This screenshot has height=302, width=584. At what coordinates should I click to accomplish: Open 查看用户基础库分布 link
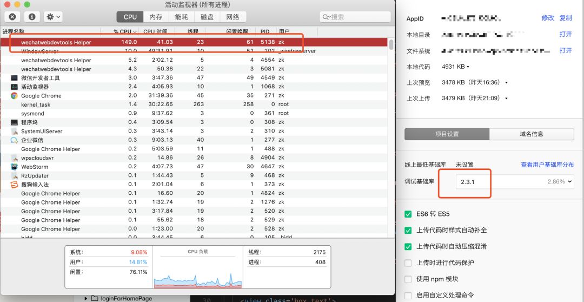tap(547, 165)
